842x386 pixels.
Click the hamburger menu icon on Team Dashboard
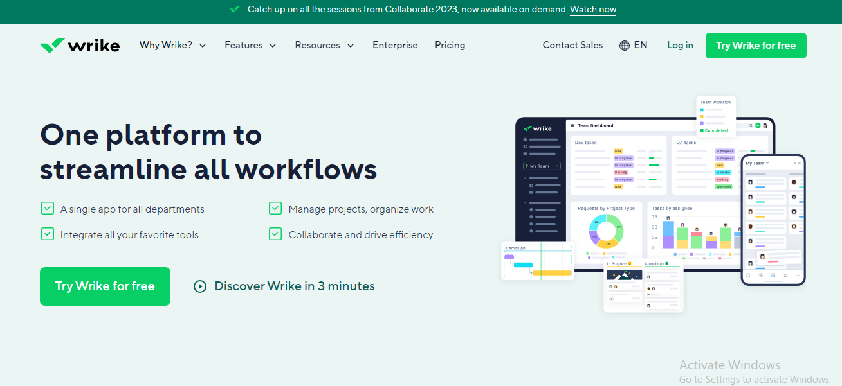(572, 125)
